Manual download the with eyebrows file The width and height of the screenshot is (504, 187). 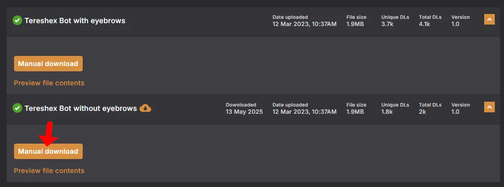[48, 64]
